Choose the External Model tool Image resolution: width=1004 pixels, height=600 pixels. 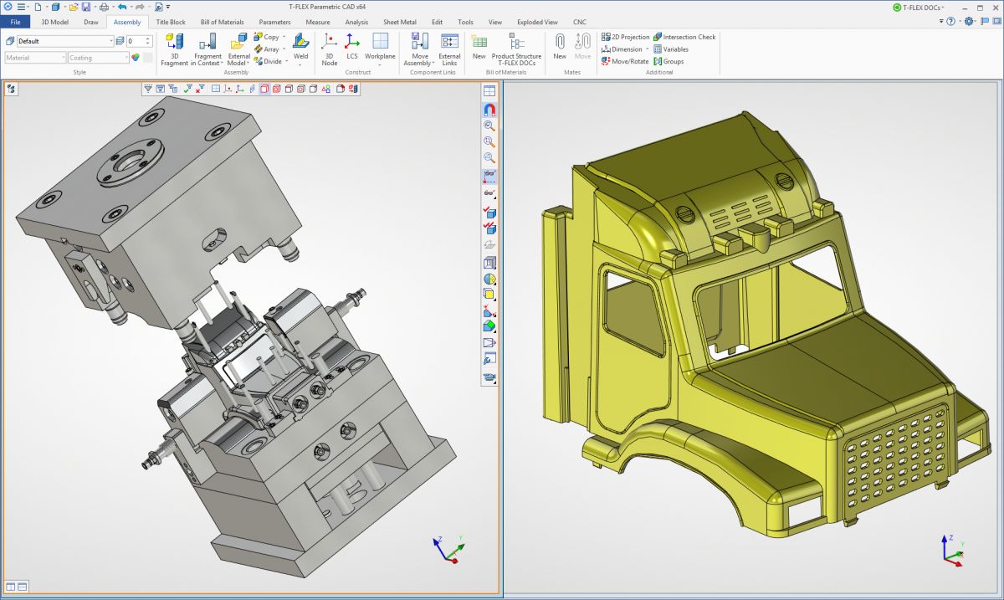[x=238, y=49]
